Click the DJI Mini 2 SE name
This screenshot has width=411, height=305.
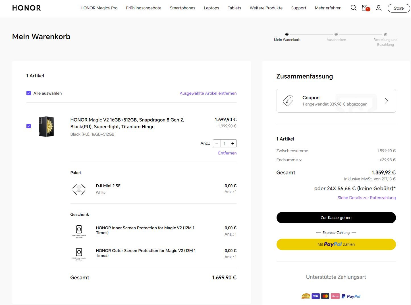(x=108, y=186)
